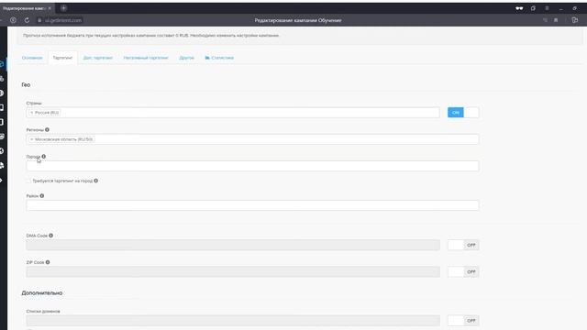The height and width of the screenshot is (330, 587).
Task: Click the countries selection field
Action: 233,113
